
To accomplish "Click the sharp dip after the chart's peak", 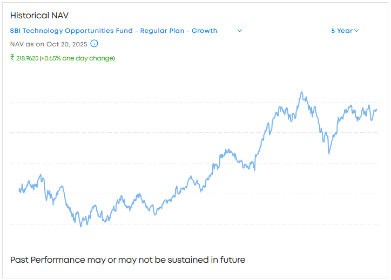I will point(329,153).
